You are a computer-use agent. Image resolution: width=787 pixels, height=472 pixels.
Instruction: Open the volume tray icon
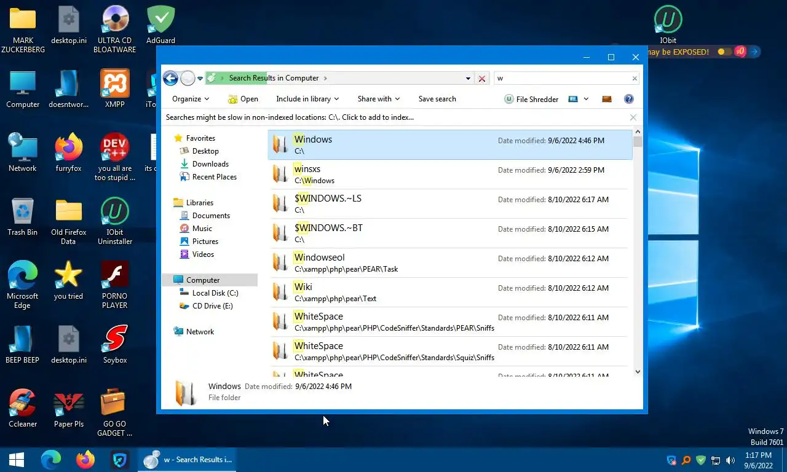pyautogui.click(x=730, y=460)
